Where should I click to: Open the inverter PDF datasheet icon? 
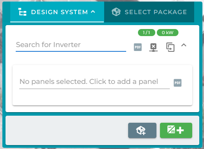pyautogui.click(x=138, y=47)
